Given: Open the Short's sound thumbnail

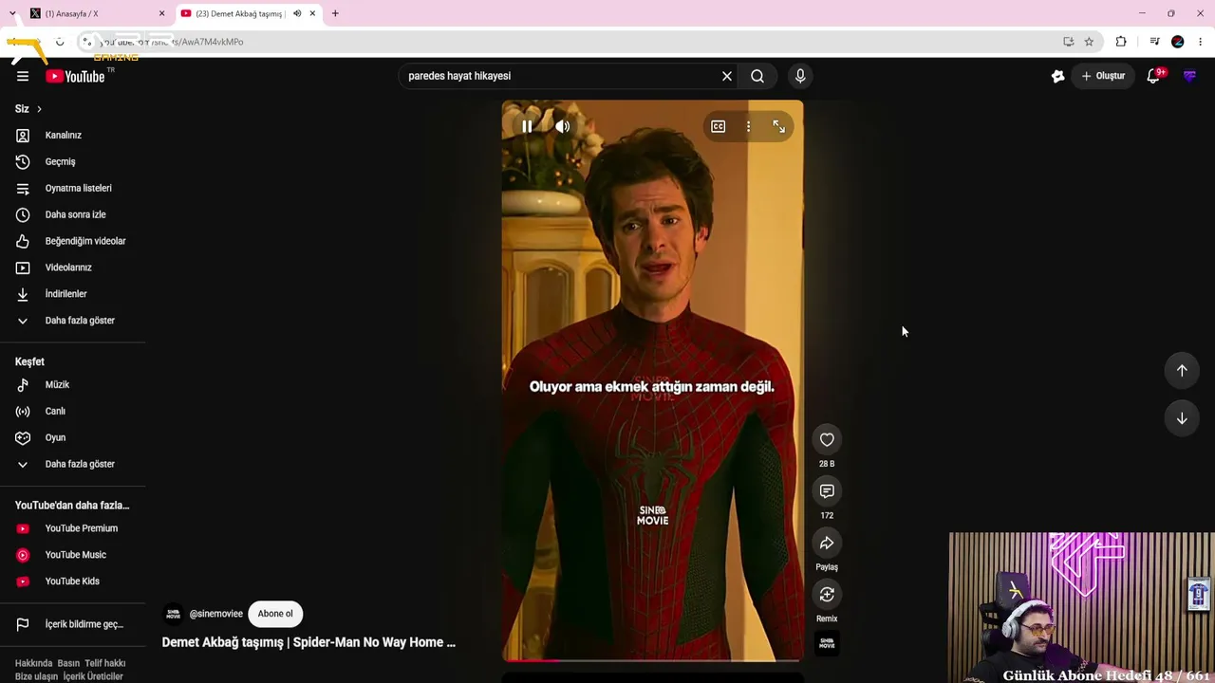Looking at the screenshot, I should pyautogui.click(x=827, y=643).
